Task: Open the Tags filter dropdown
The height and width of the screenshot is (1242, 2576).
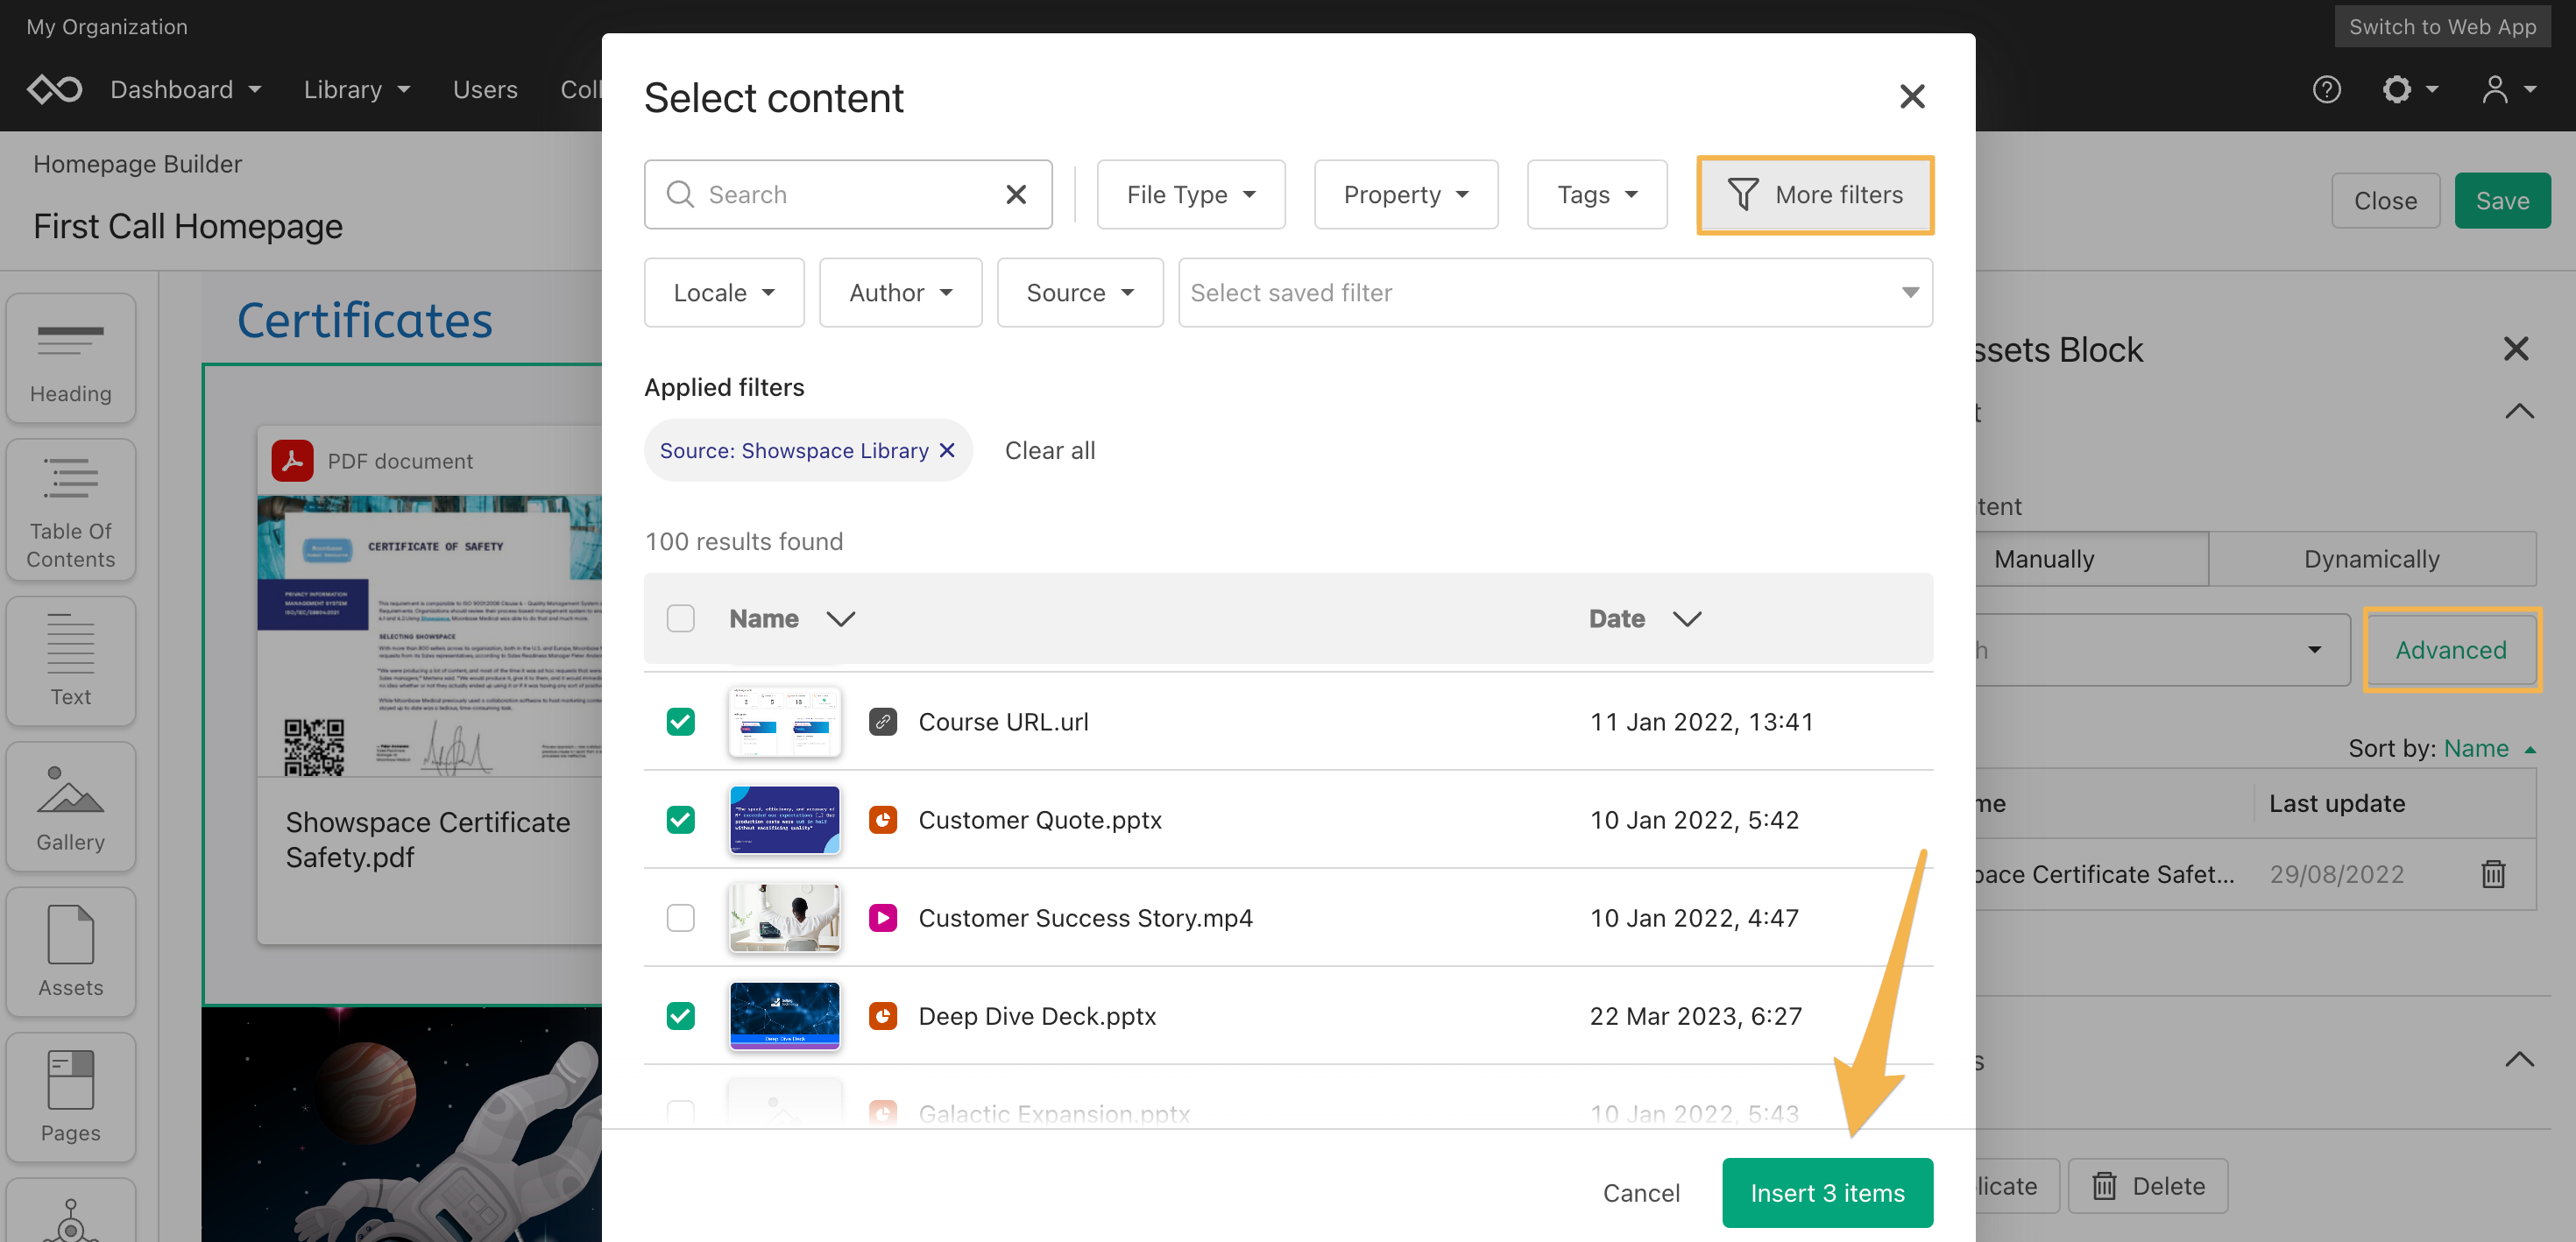Action: [1596, 194]
